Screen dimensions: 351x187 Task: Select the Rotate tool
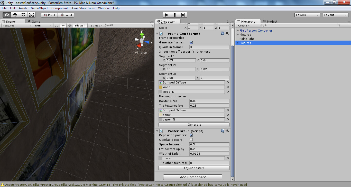(x=23, y=15)
